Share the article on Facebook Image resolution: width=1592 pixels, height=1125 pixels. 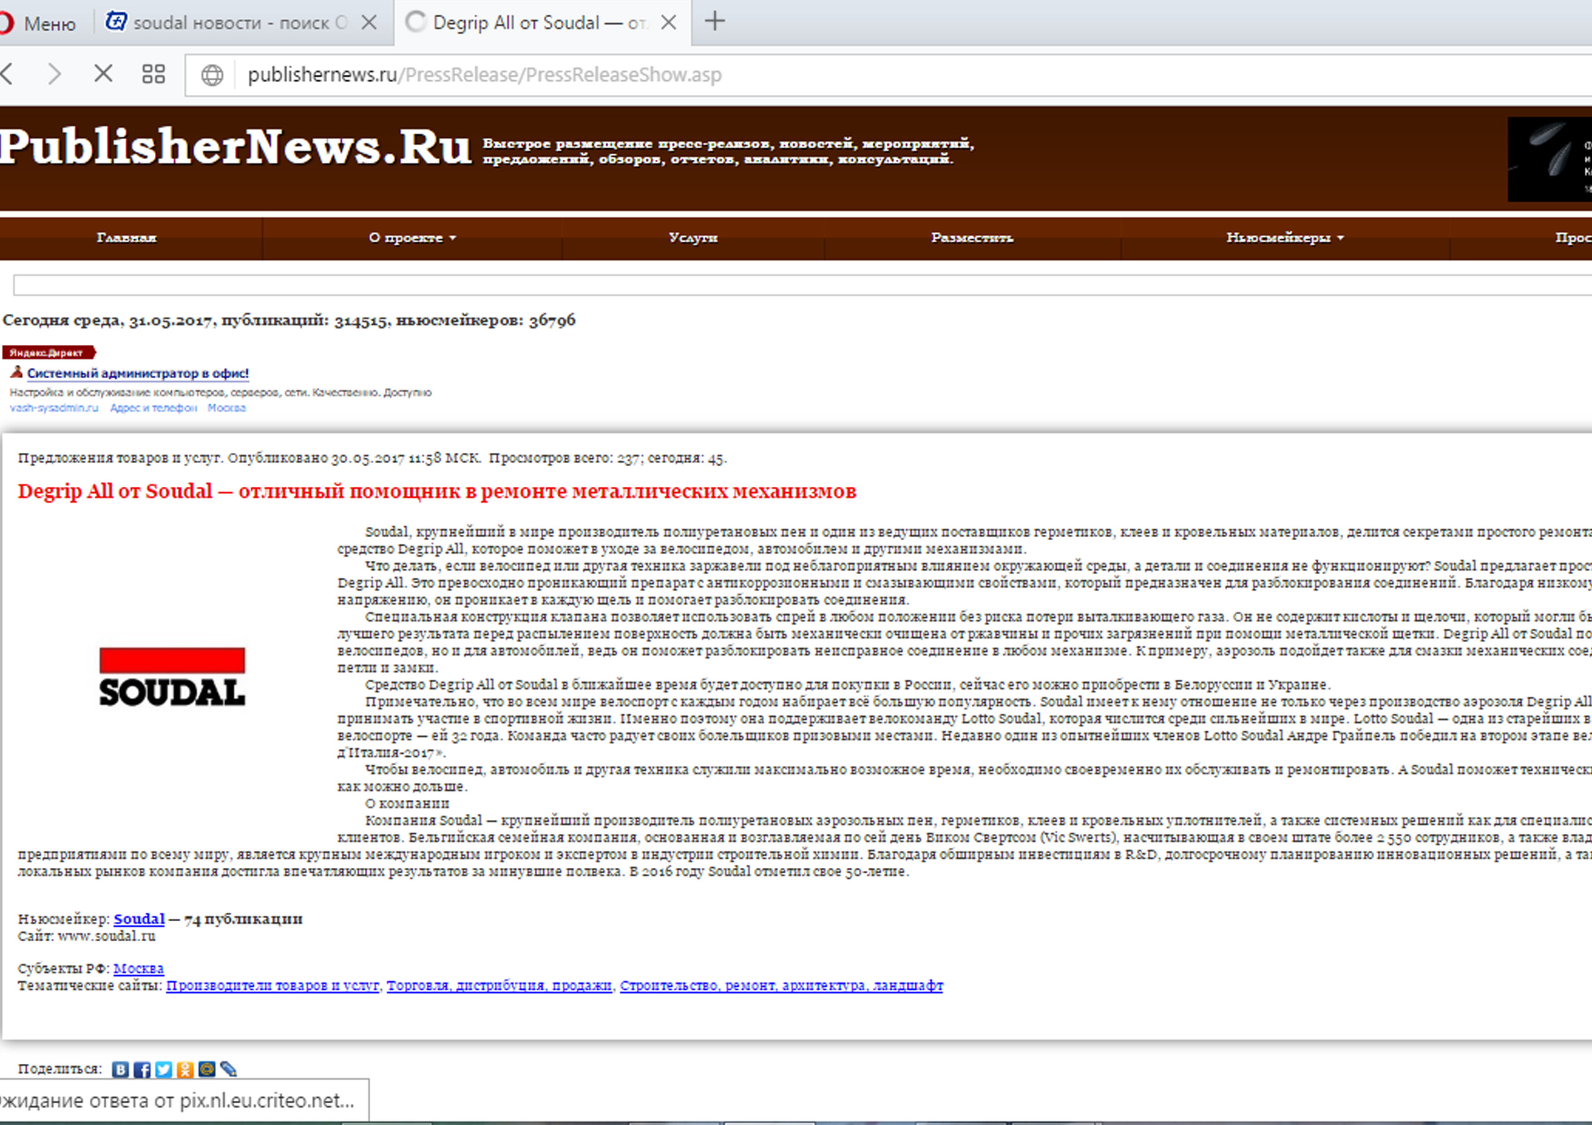tap(142, 1070)
